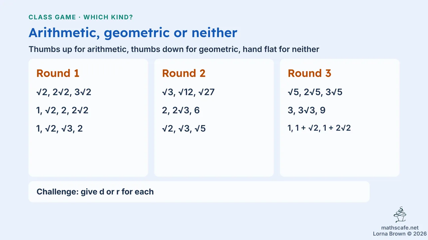Open the mathscafe.net link
This screenshot has width=428, height=240.
point(400,228)
